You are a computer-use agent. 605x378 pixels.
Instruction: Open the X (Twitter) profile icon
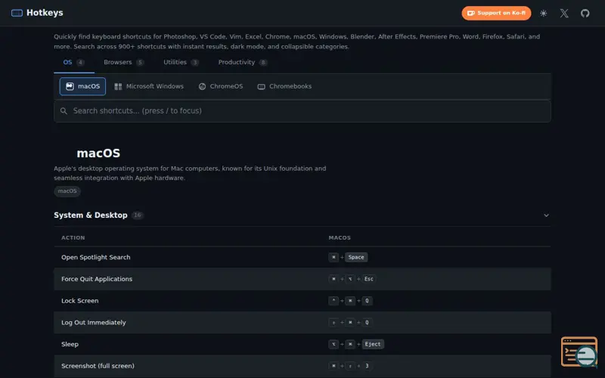click(x=564, y=13)
